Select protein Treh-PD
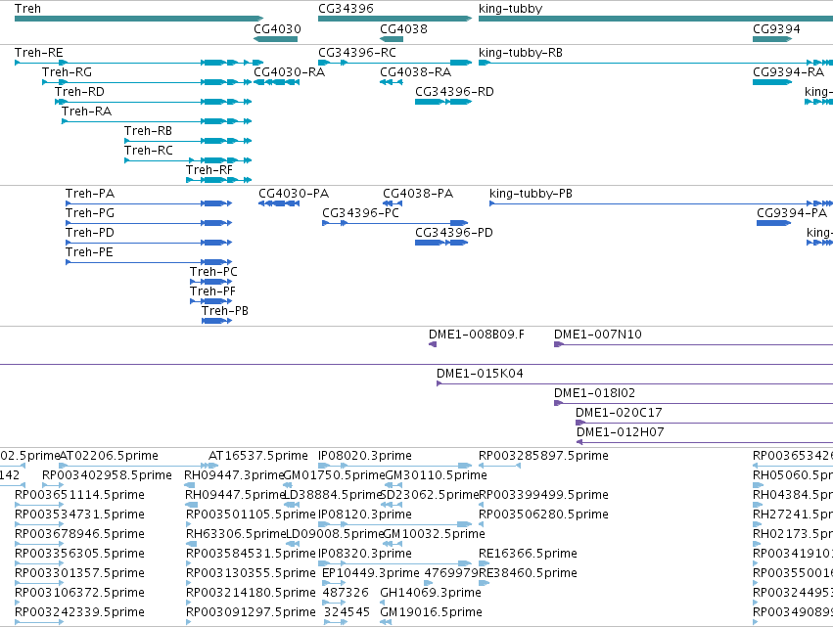Screen dimensions: 833x627 pos(149,243)
